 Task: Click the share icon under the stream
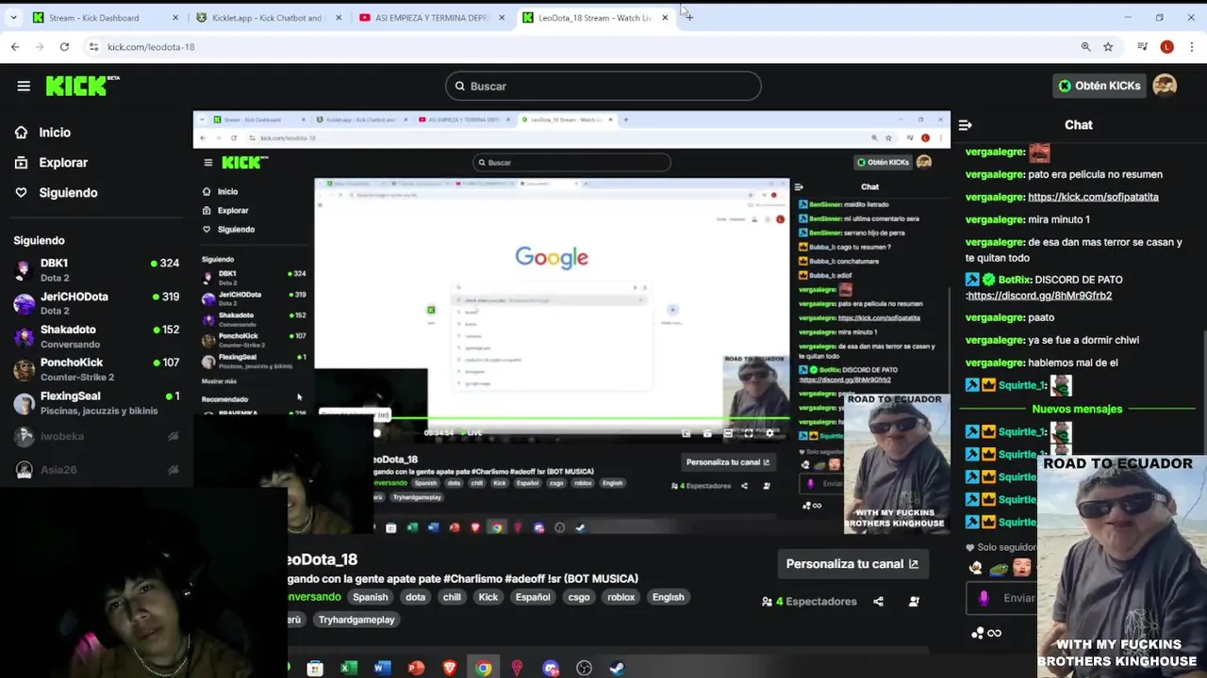tap(878, 602)
